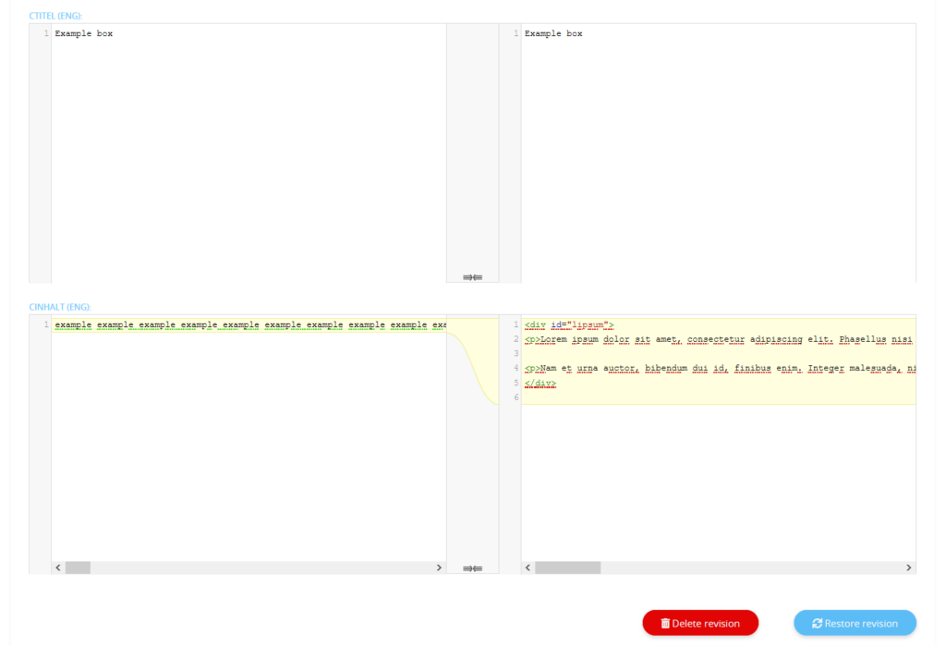Click merge-left arrow in CINHALT diff gutter
Image resolution: width=946 pixels, height=646 pixels.
[478, 567]
